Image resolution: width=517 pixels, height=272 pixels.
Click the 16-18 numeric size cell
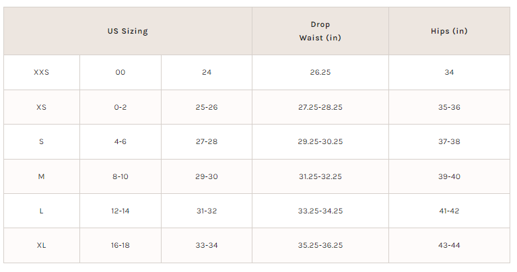[120, 245]
